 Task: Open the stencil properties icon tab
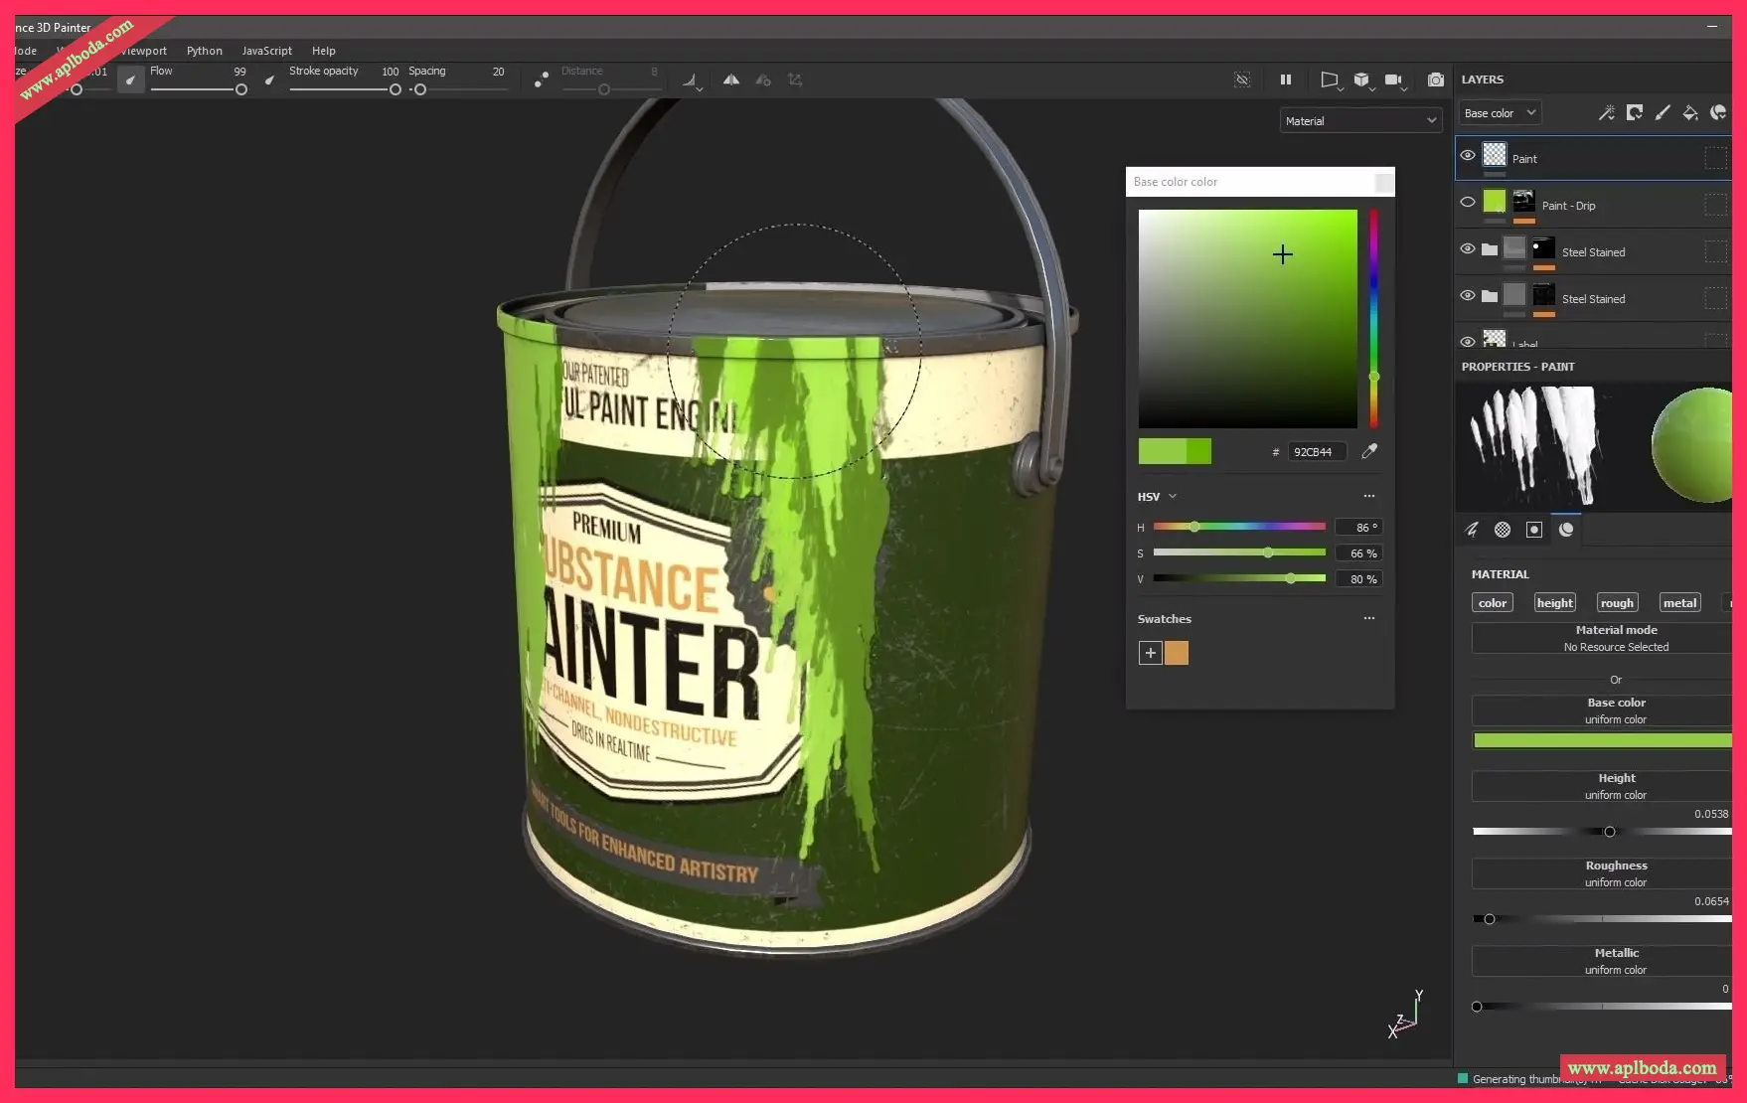coord(1533,530)
